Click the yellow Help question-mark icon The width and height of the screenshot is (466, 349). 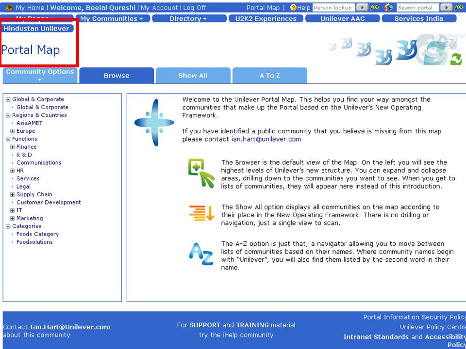[293, 8]
